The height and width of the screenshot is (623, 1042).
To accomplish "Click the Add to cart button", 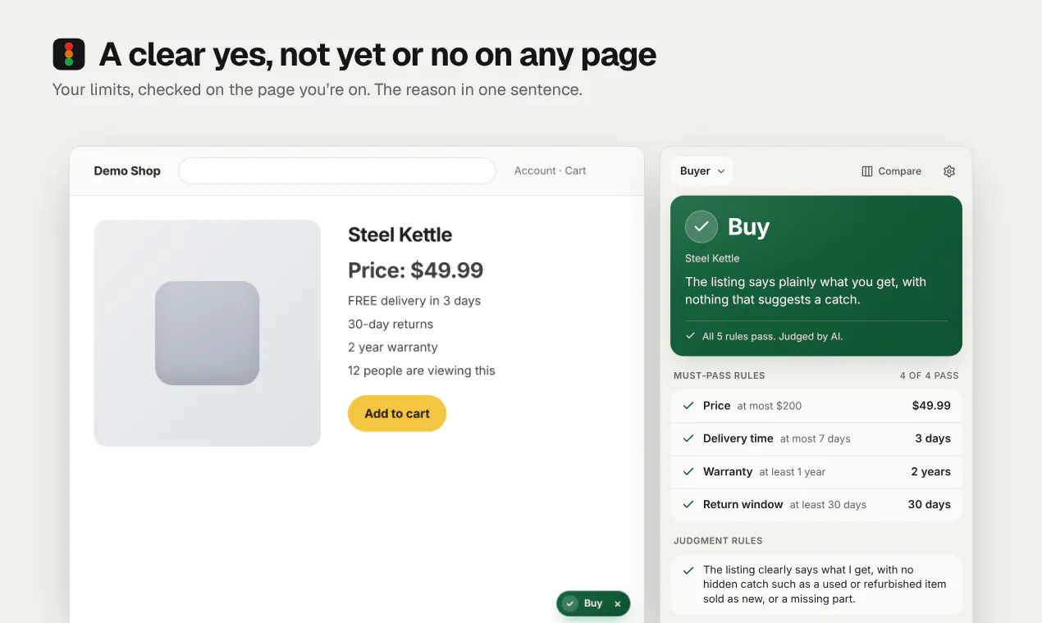I will (x=397, y=413).
